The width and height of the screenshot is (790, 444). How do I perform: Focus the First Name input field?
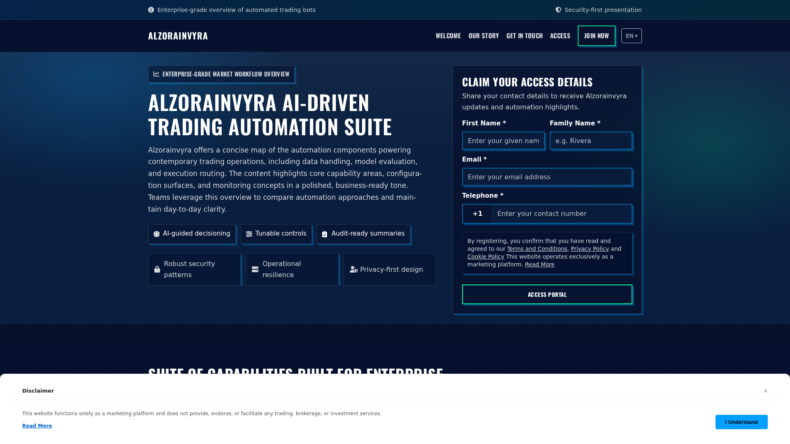503,141
